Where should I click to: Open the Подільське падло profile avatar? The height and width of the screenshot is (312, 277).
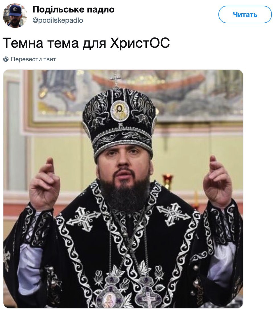click(x=15, y=16)
